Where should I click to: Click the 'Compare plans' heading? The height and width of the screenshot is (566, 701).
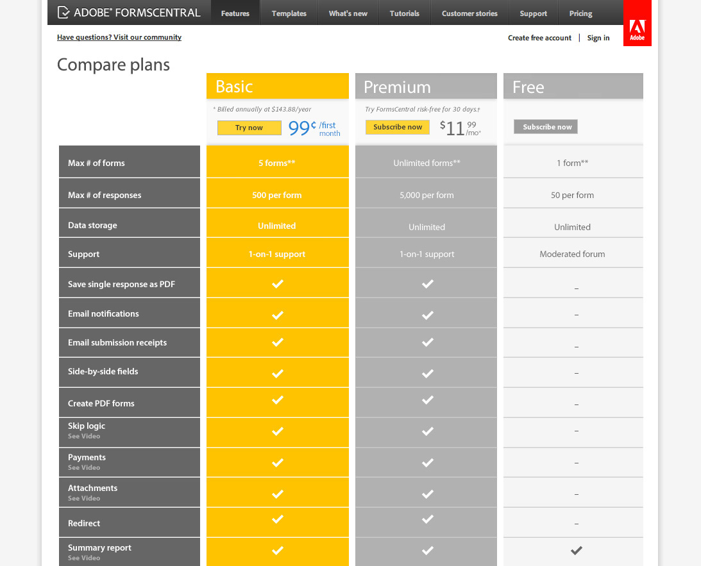pos(114,65)
